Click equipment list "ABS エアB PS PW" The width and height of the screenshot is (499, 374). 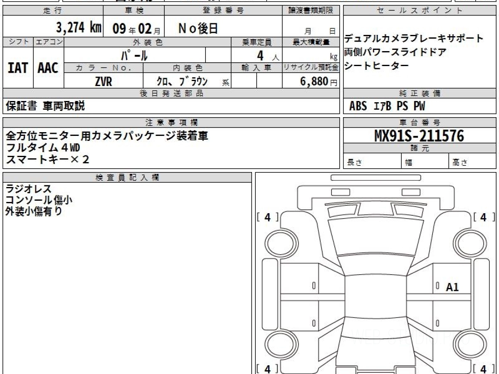387,106
